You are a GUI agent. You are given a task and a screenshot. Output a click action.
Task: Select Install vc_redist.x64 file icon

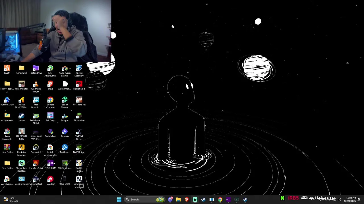50,150
